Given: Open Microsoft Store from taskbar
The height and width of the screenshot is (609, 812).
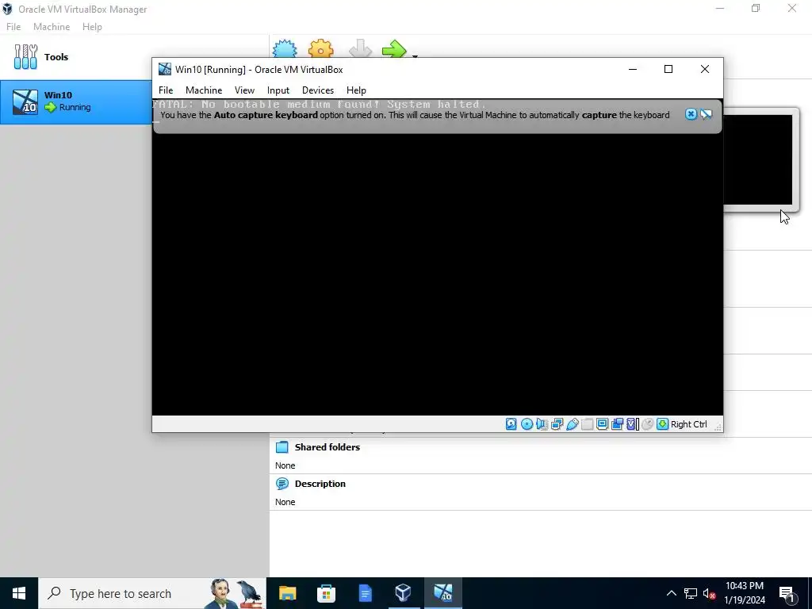Looking at the screenshot, I should (326, 593).
